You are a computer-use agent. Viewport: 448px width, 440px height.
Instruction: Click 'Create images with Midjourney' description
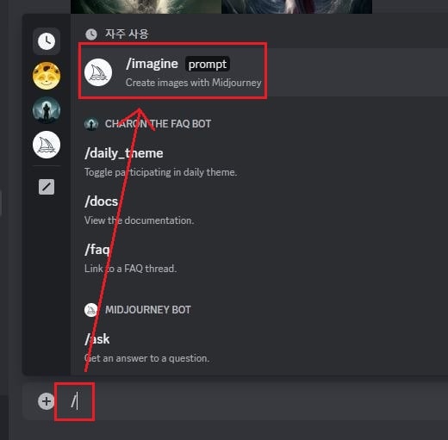coord(194,83)
